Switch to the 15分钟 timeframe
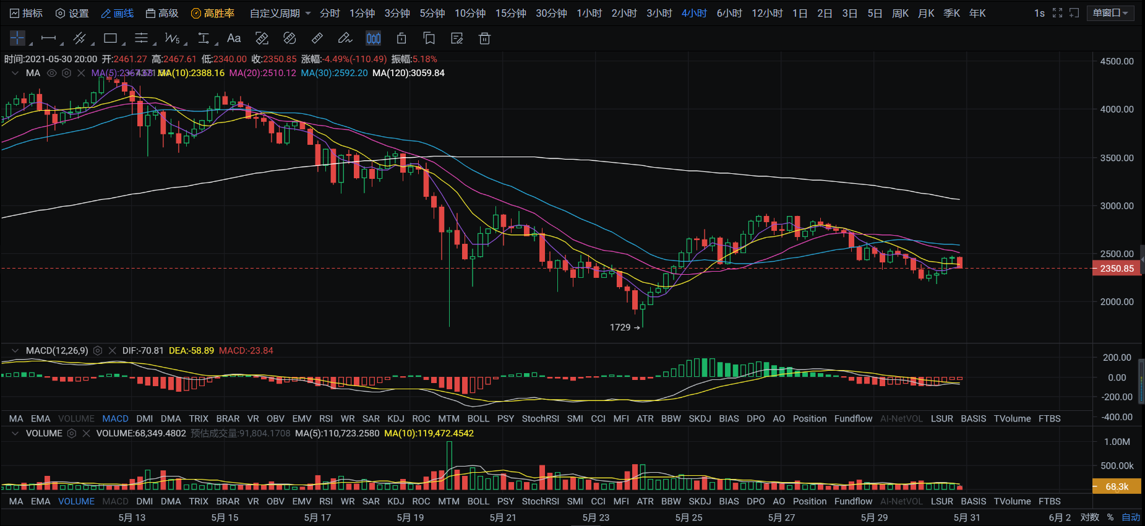This screenshot has height=526, width=1145. (x=511, y=13)
